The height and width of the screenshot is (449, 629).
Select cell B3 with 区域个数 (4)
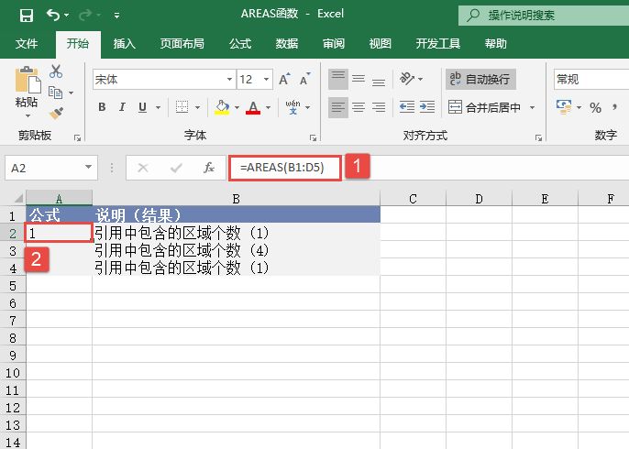pos(236,250)
